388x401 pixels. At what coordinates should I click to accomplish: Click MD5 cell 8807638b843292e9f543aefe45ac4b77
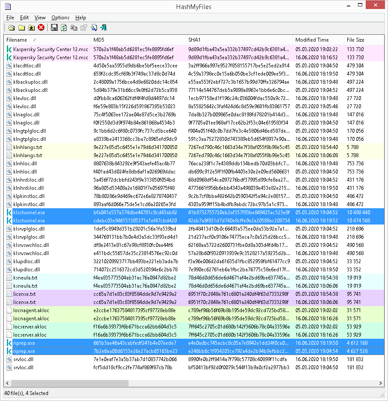[134, 164]
